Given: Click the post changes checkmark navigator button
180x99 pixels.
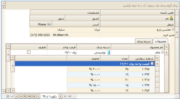Looking at the screenshot, I should (x=12, y=96).
